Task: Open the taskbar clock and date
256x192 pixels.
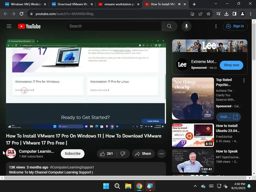Action: point(238,186)
